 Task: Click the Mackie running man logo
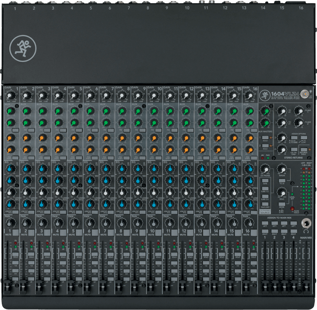[x=22, y=48]
